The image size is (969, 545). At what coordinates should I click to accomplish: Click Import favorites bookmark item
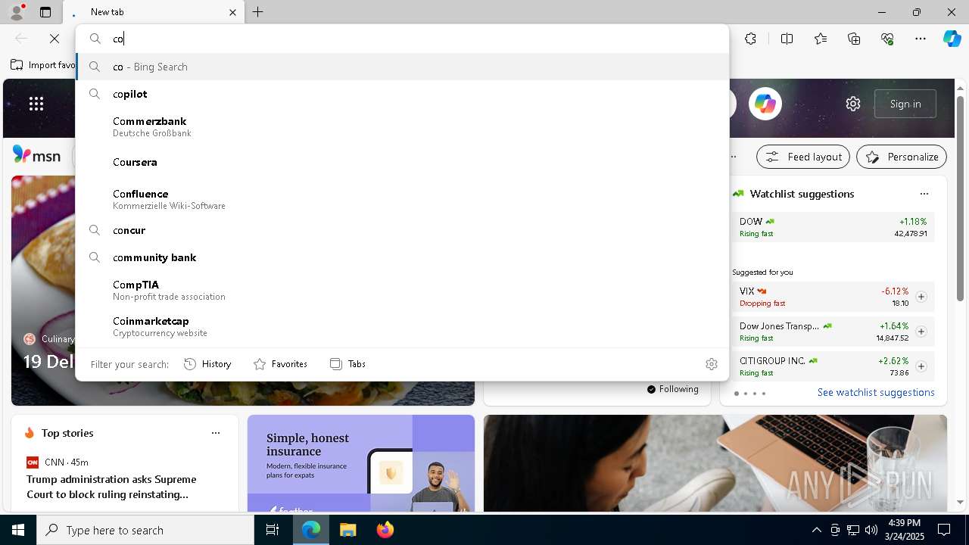42,65
